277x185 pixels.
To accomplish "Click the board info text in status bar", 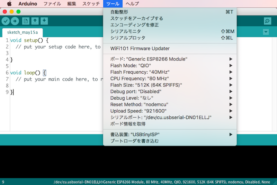I will click(162, 182).
